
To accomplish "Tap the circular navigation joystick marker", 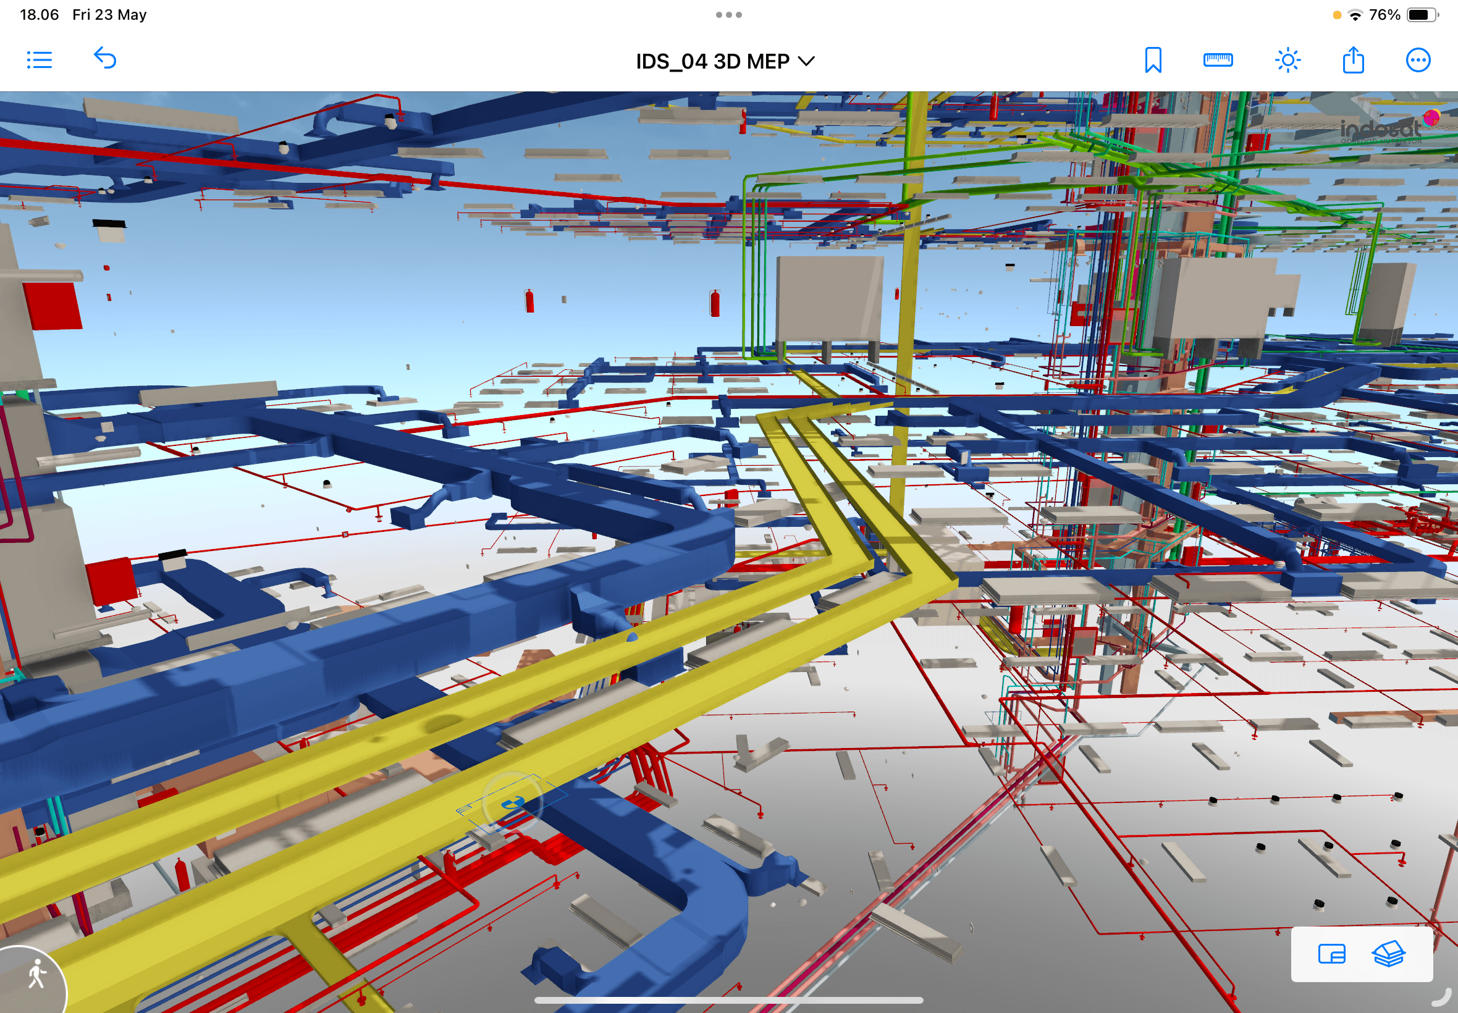I will (512, 804).
